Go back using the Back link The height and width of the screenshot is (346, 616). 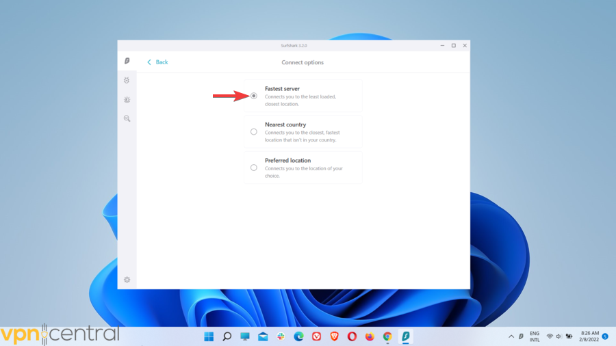157,62
